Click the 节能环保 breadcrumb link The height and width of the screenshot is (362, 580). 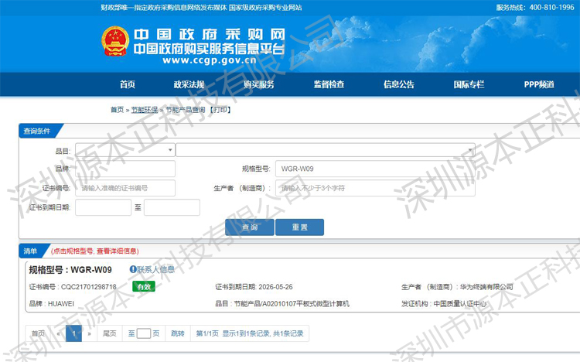[145, 110]
